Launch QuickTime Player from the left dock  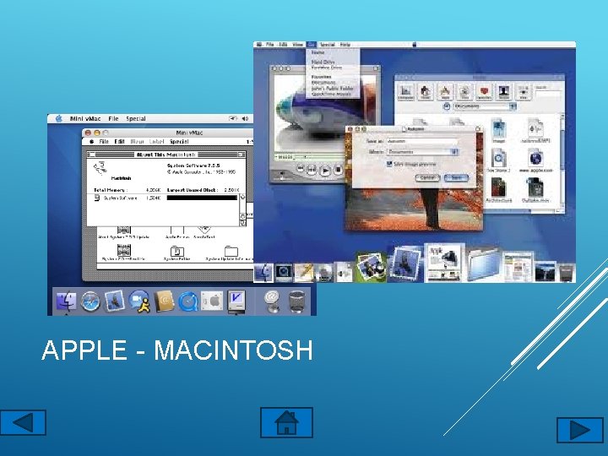pos(188,301)
